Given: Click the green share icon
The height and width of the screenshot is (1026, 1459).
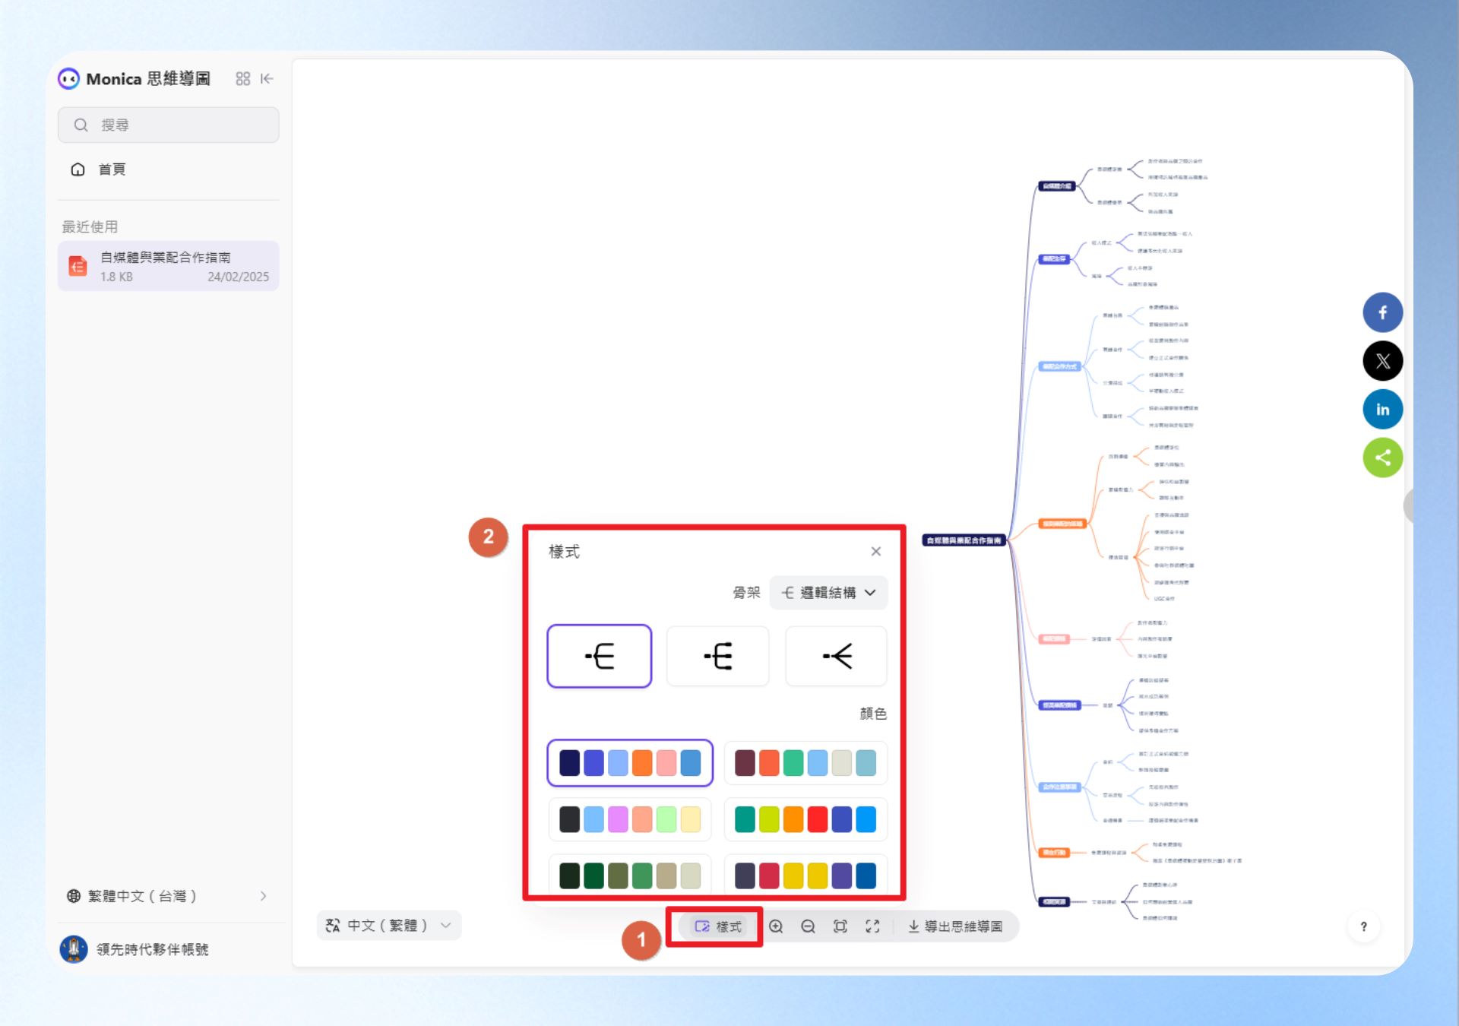Looking at the screenshot, I should tap(1382, 458).
